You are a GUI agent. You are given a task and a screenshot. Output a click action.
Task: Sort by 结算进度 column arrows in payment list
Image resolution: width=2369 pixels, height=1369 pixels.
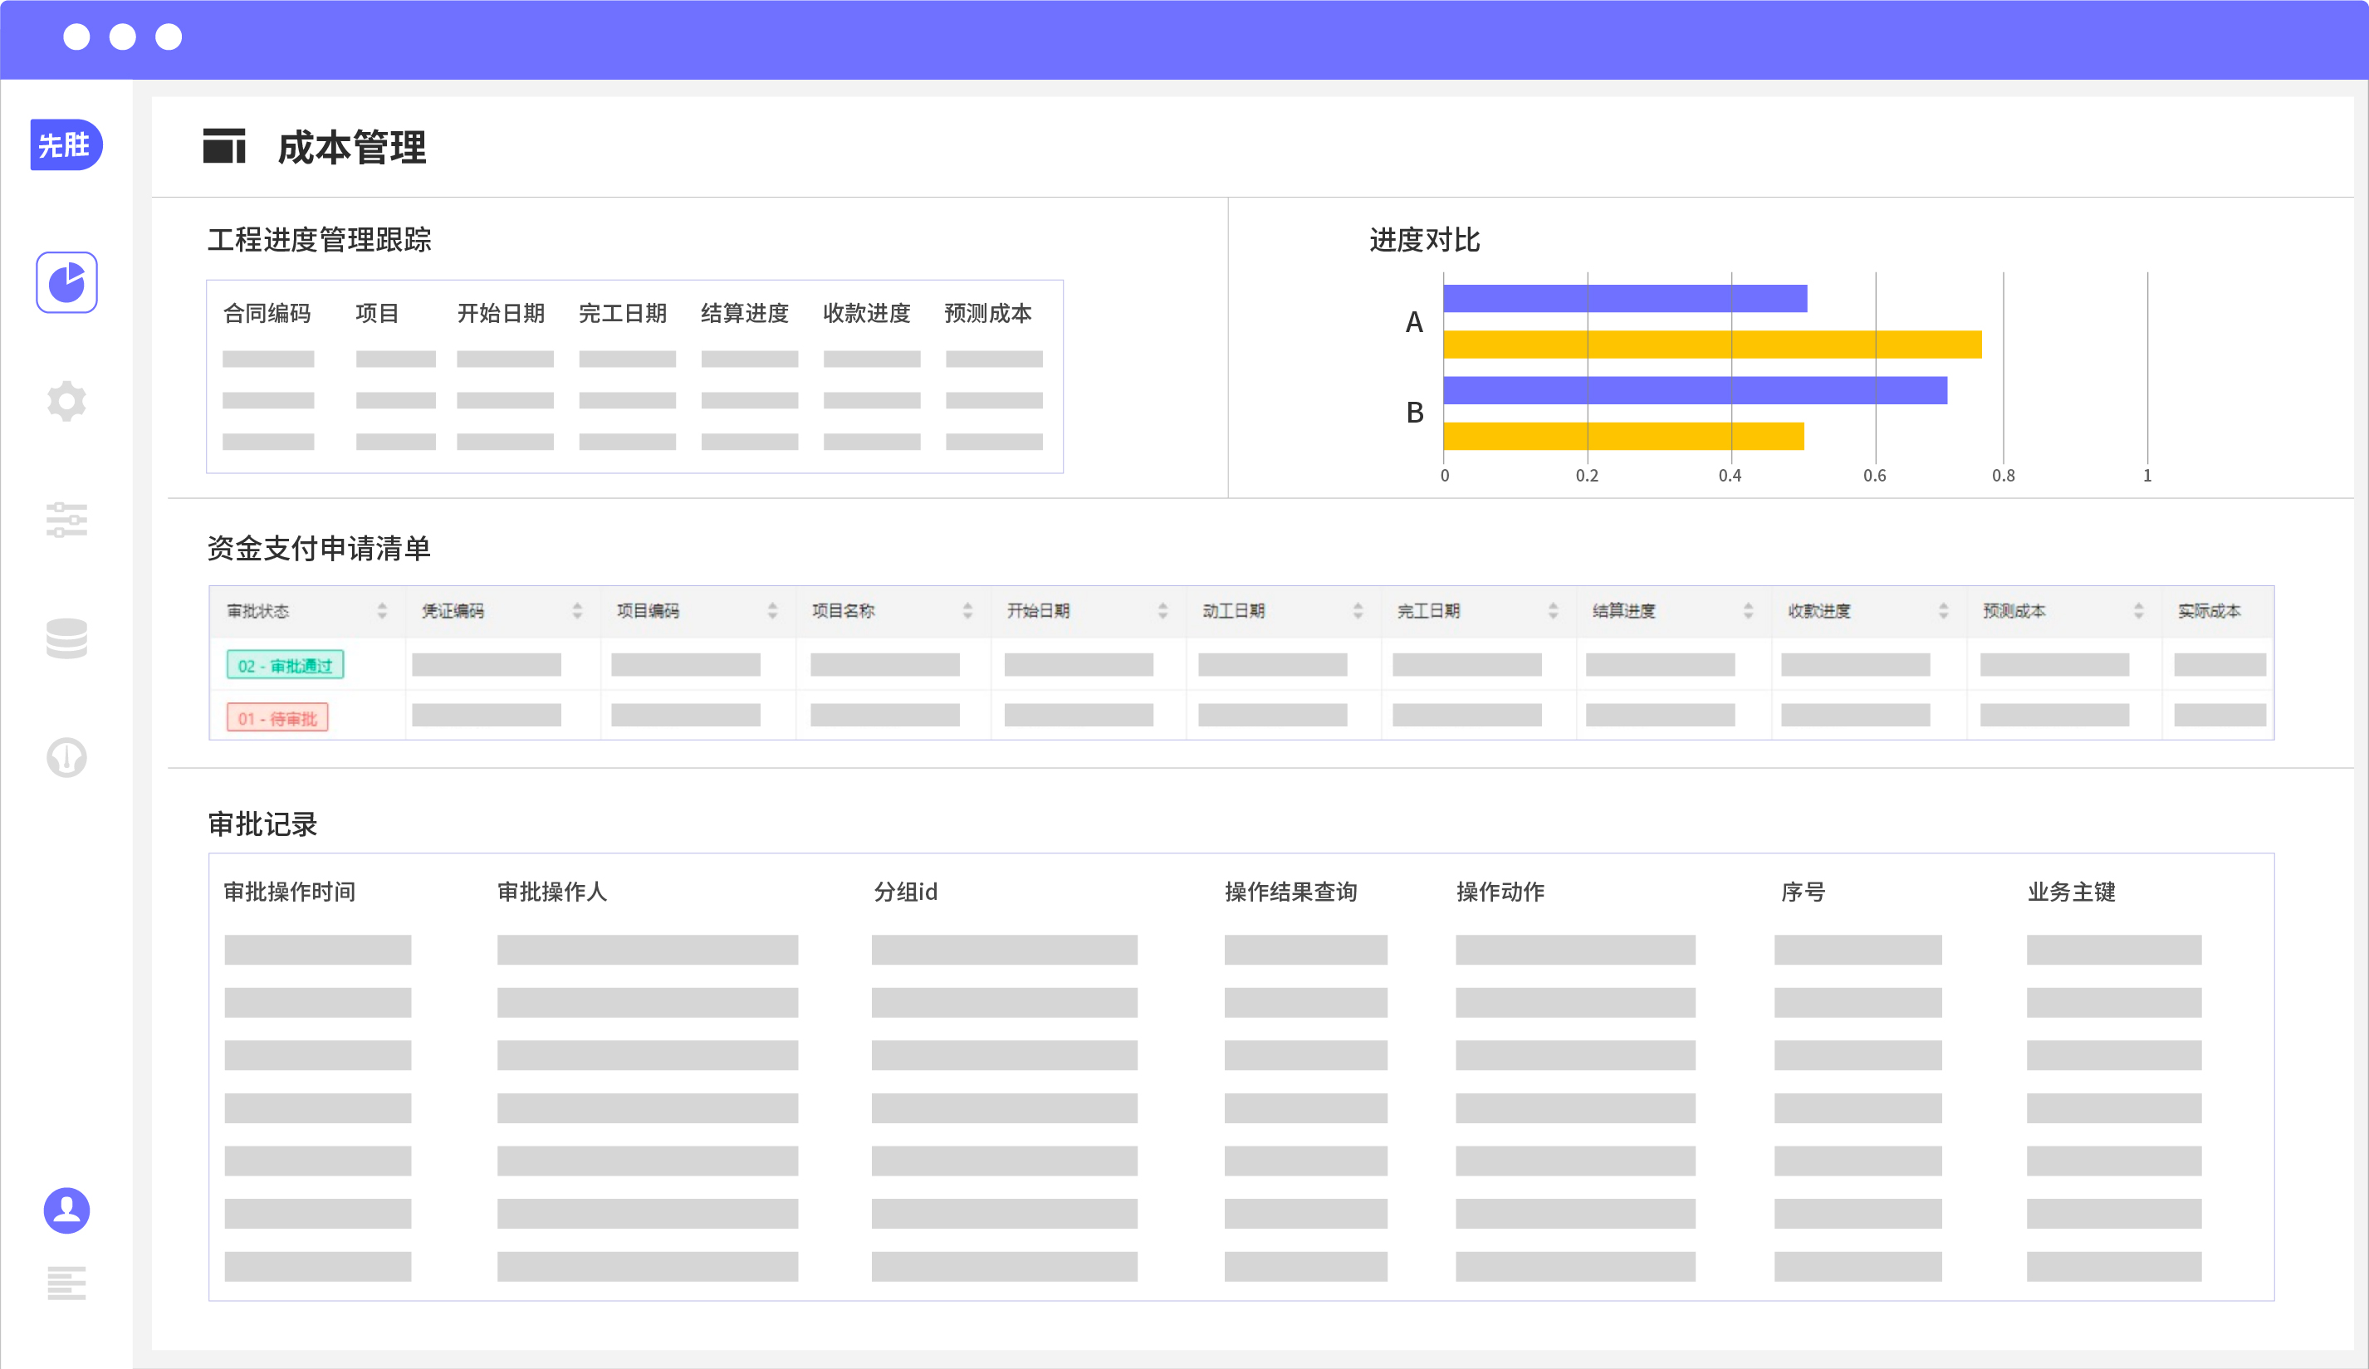pos(1749,611)
